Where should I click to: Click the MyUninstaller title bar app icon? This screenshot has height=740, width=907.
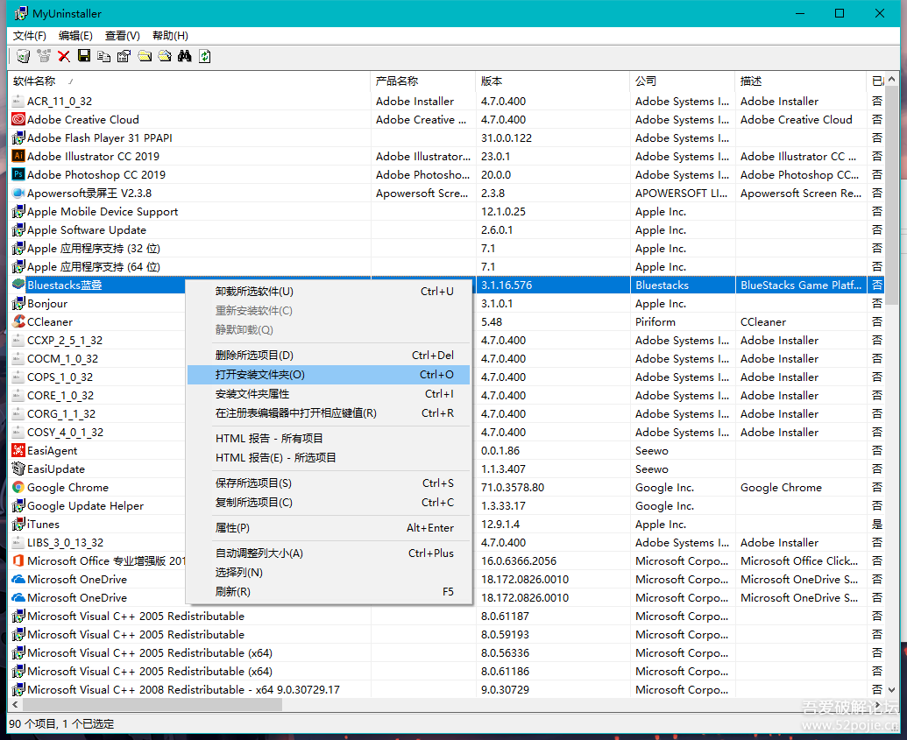pos(21,13)
